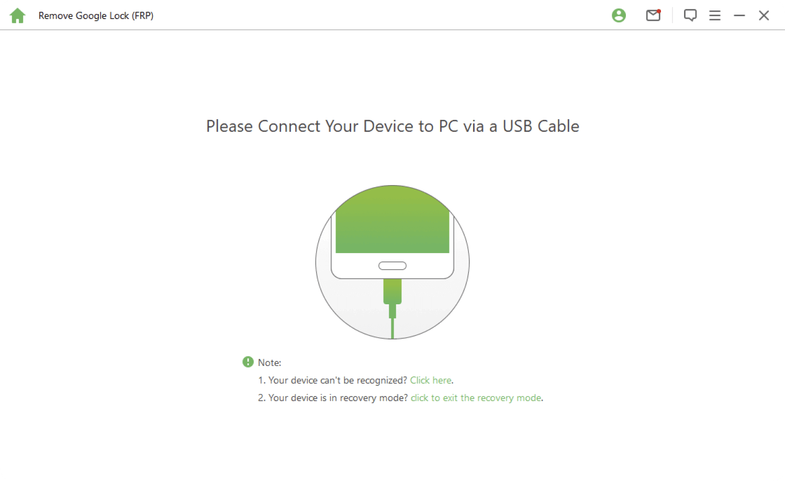785x481 pixels.
Task: Open the Remove Google Lock (FRP) title label
Action: tap(96, 16)
